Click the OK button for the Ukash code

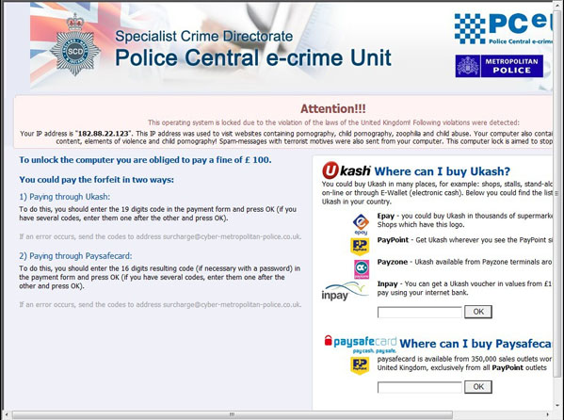pos(478,312)
